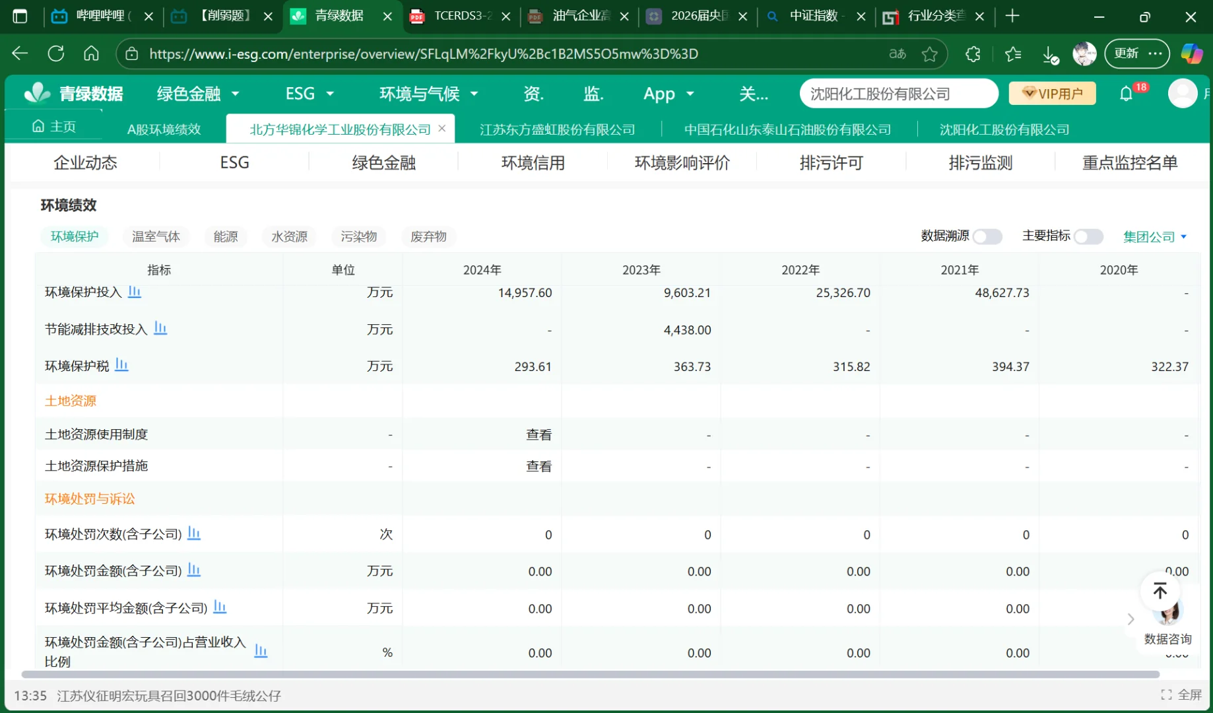Open a new browser tab

(1012, 16)
